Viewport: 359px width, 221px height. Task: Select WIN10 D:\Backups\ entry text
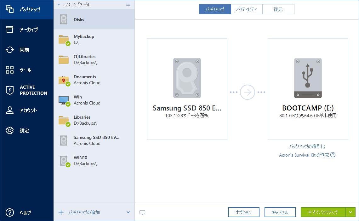point(85,161)
